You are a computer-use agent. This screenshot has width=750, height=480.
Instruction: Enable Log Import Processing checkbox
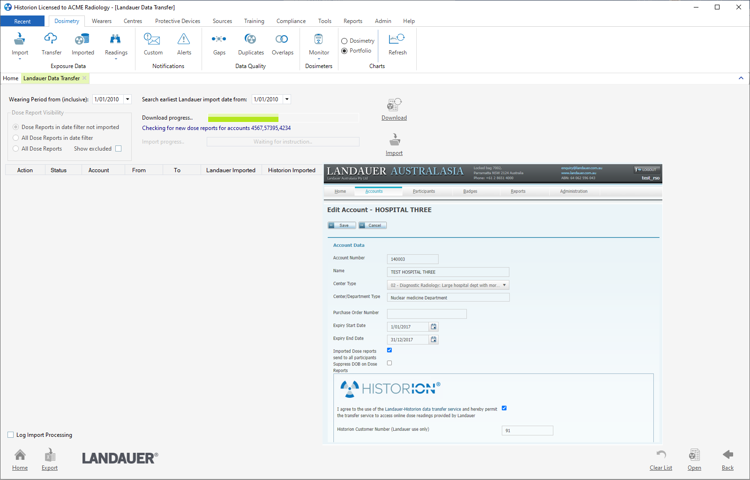10,435
